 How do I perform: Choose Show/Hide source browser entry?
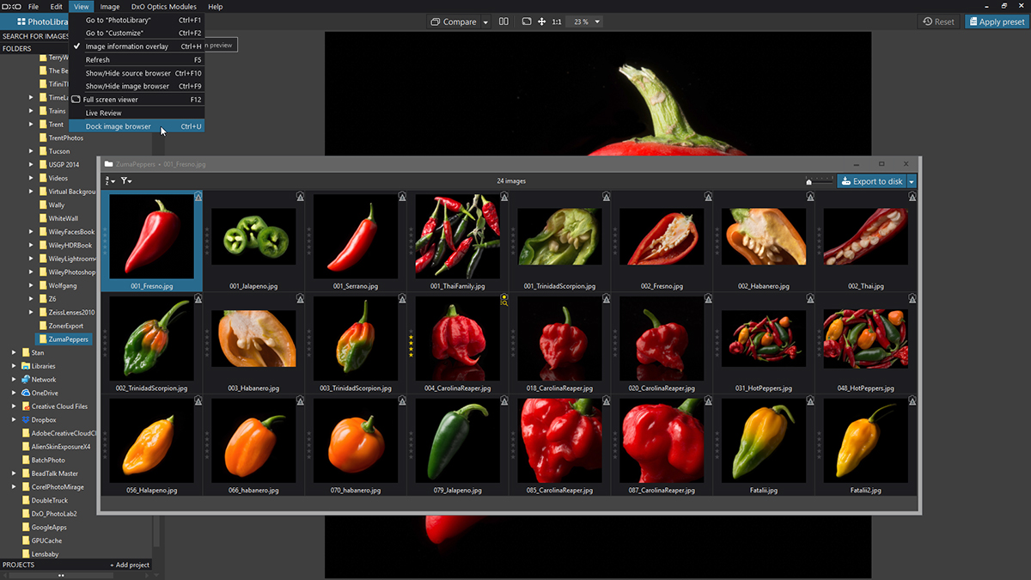[x=137, y=73]
